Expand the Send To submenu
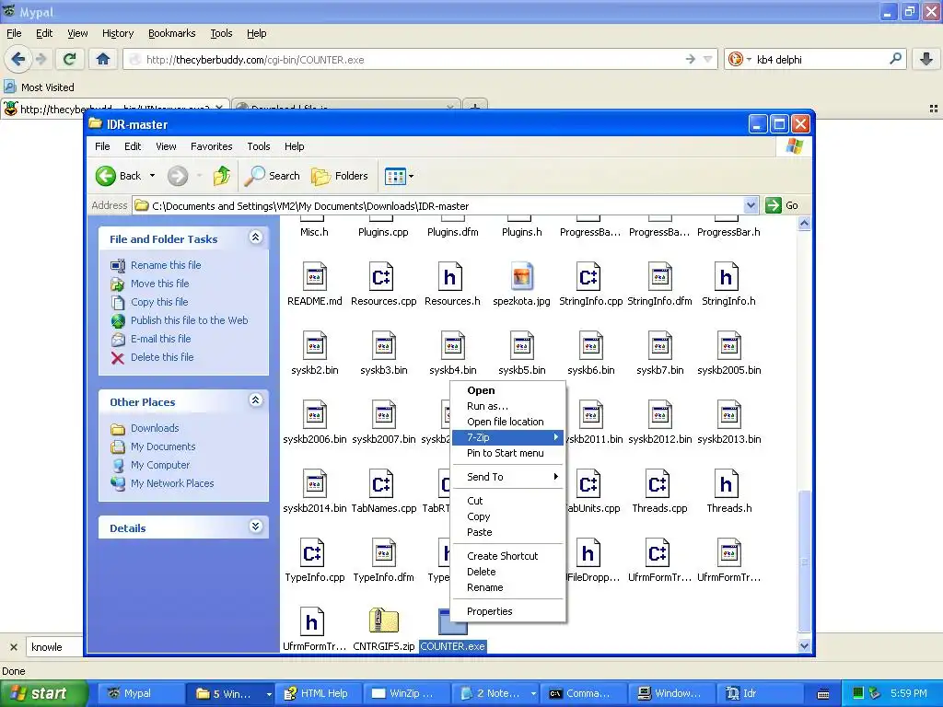Viewport: 943px width, 707px height. (507, 477)
